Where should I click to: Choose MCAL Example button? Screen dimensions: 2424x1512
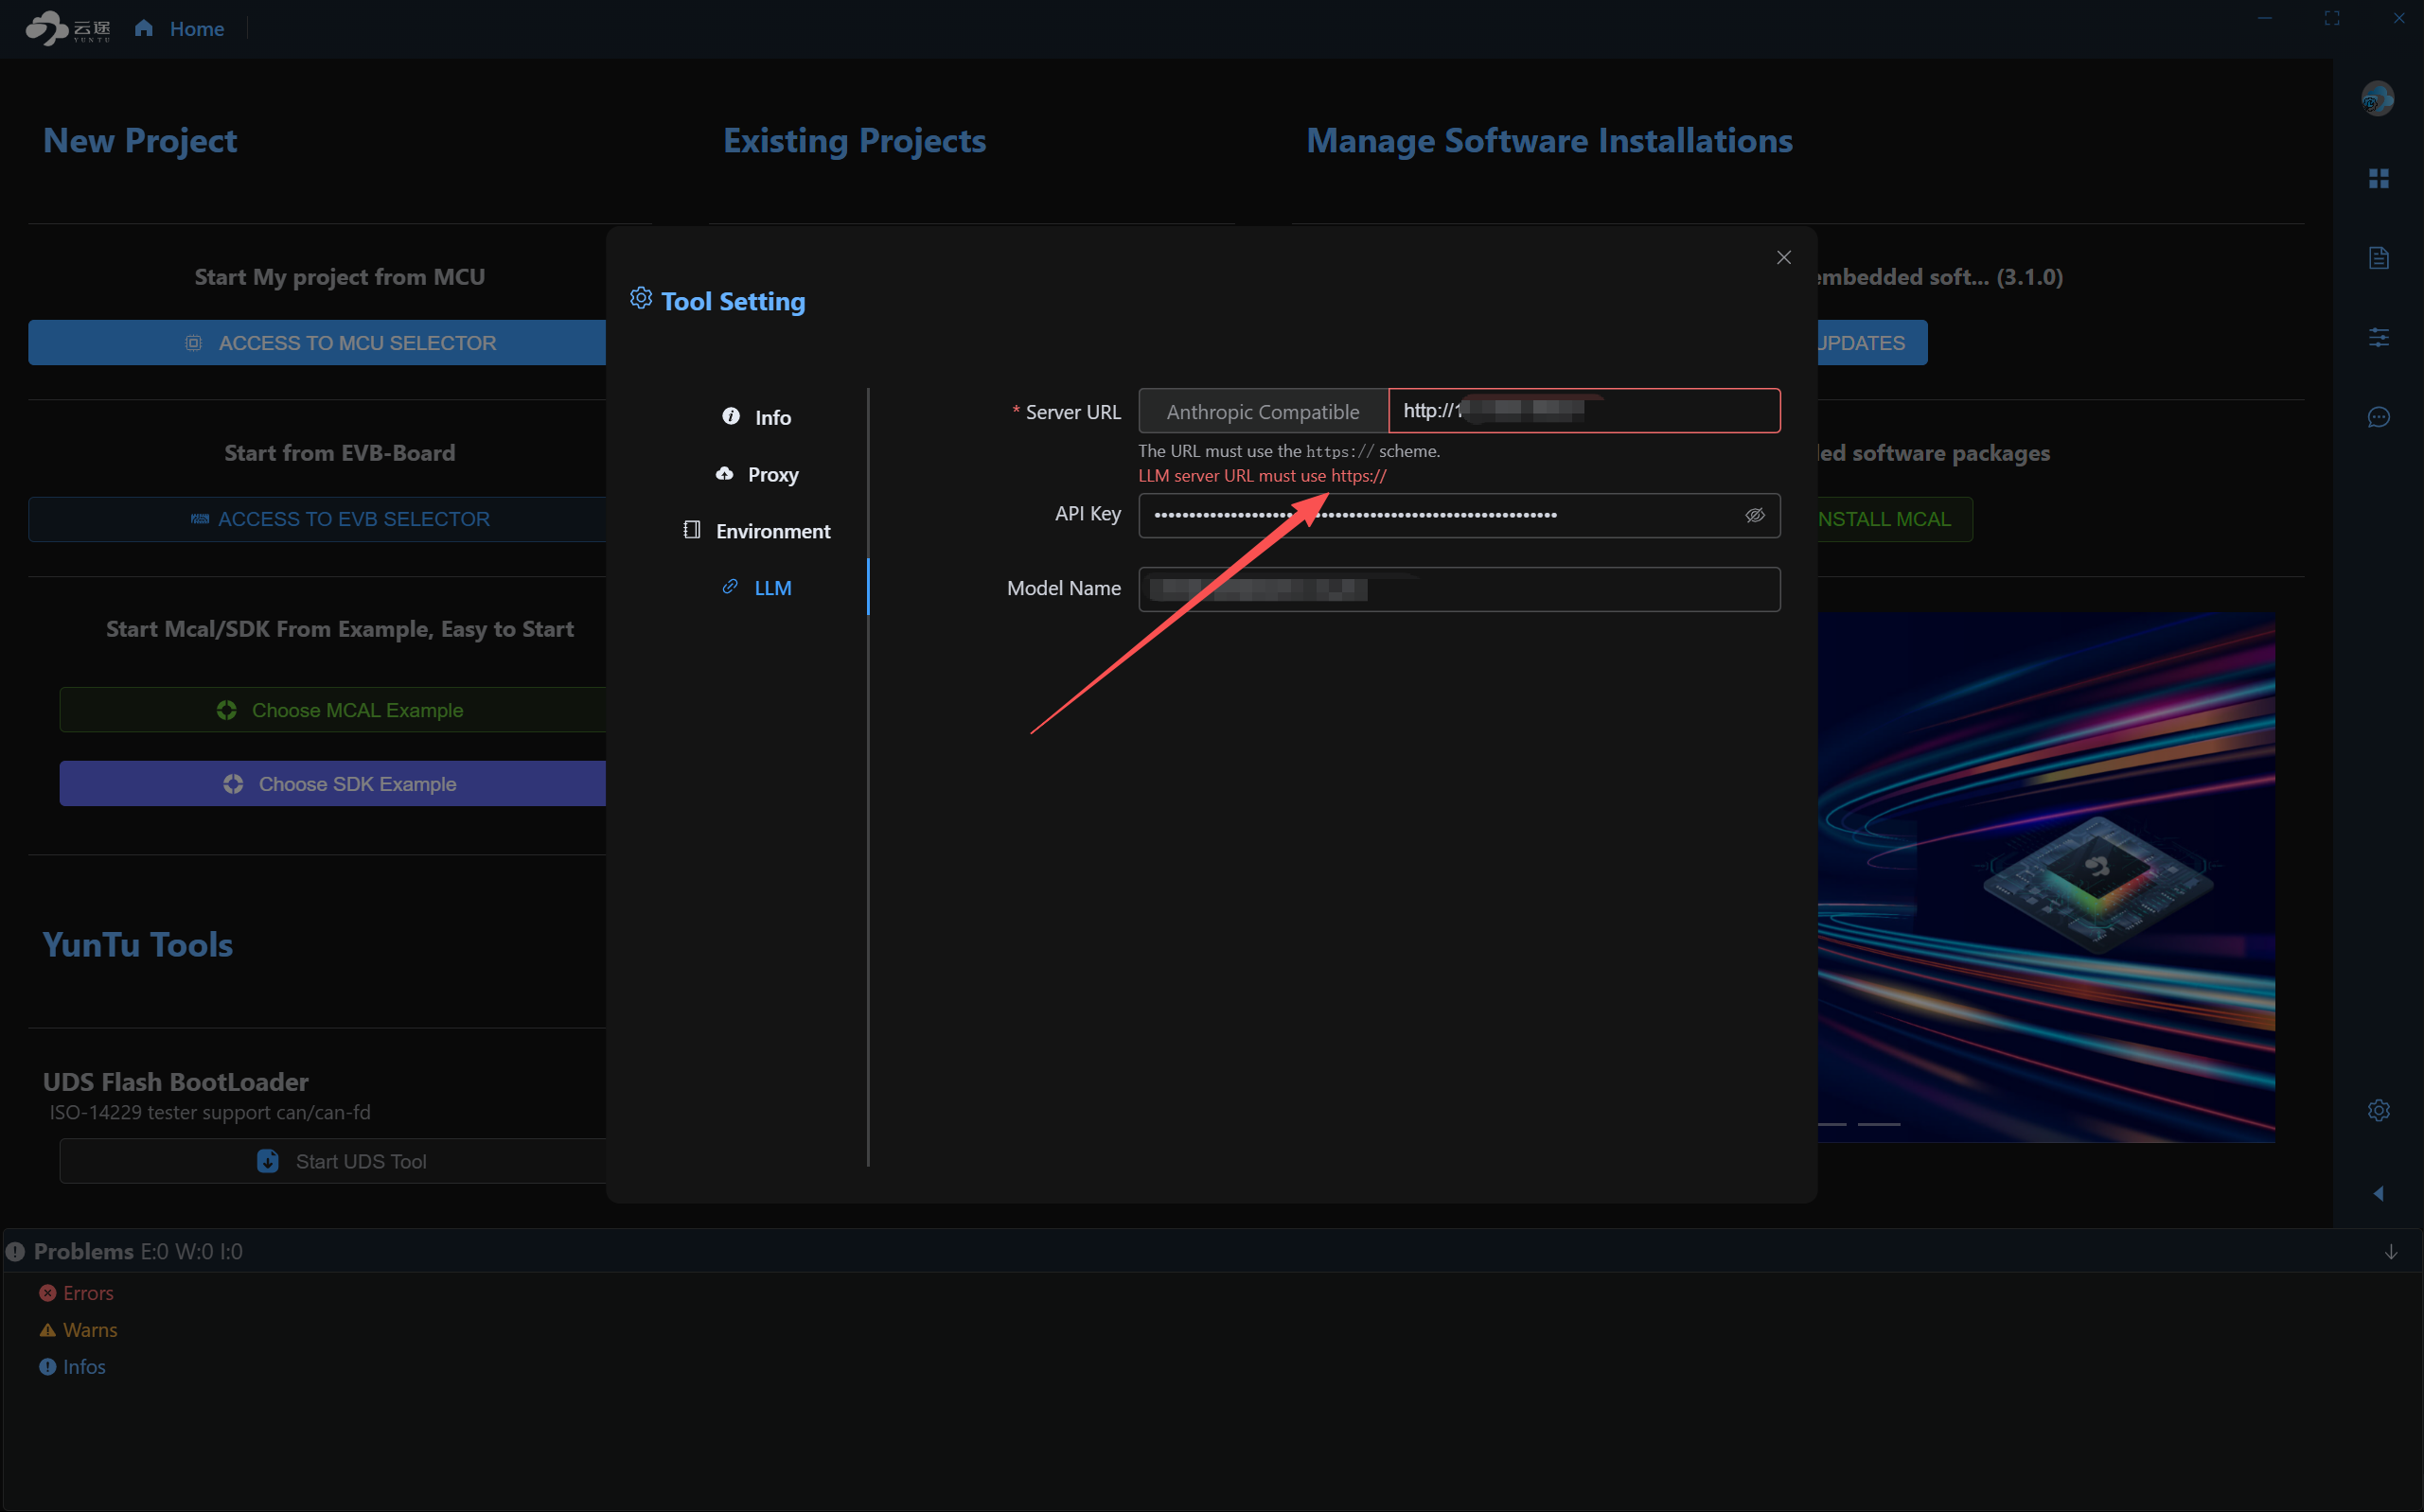coord(333,710)
